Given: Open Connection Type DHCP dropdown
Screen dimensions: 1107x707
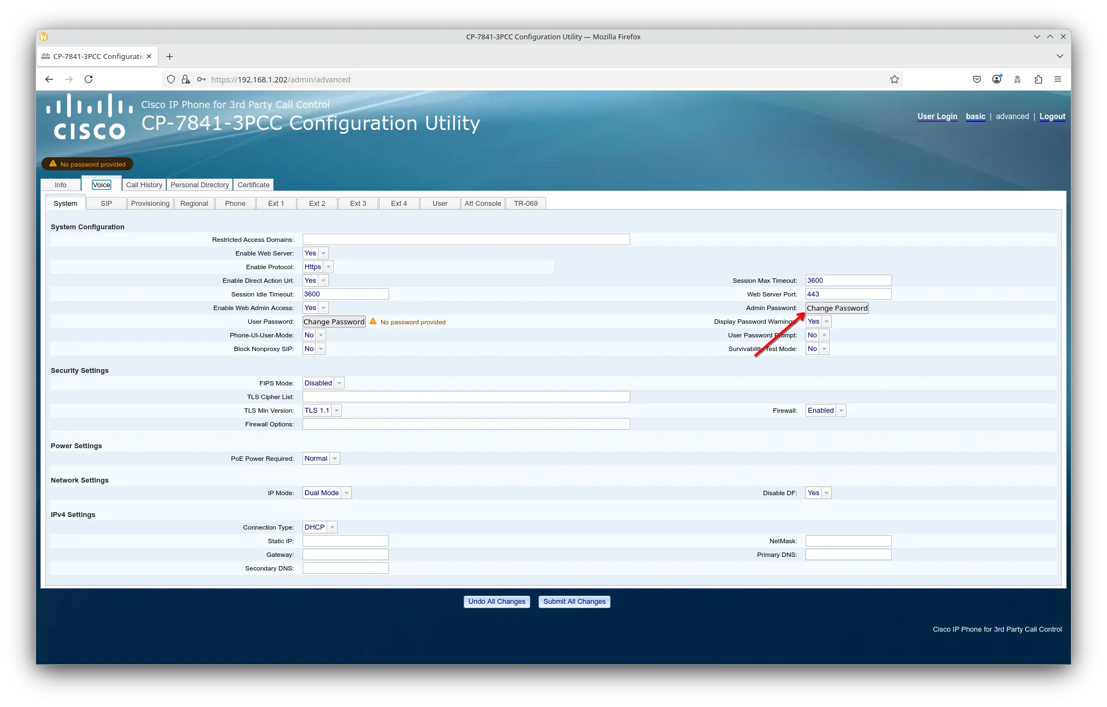Looking at the screenshot, I should tap(319, 527).
